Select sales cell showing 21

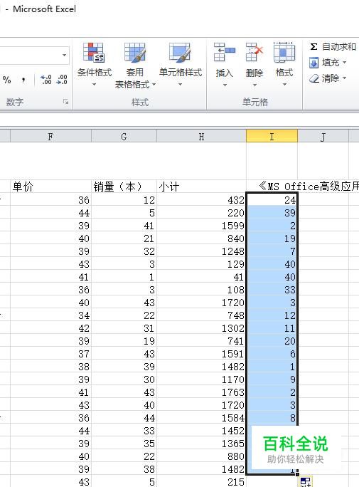point(124,239)
